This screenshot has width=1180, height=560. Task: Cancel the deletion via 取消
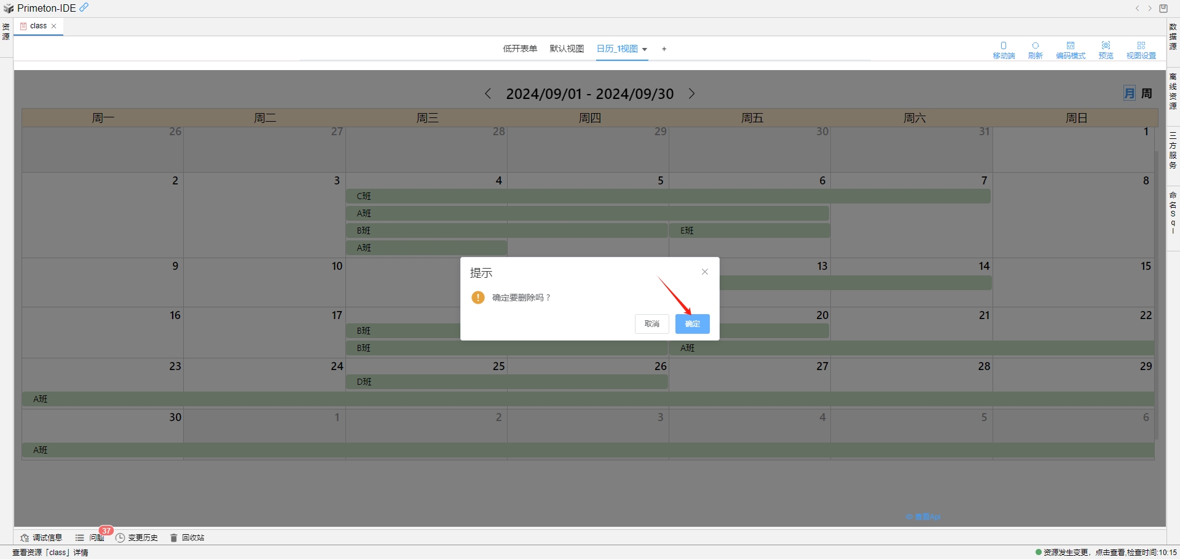click(x=651, y=324)
